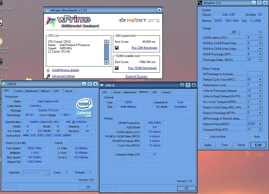This screenshot has width=269, height=194.
Task: Open the Write to Precharge Delayed dropdown
Action: click(260, 91)
